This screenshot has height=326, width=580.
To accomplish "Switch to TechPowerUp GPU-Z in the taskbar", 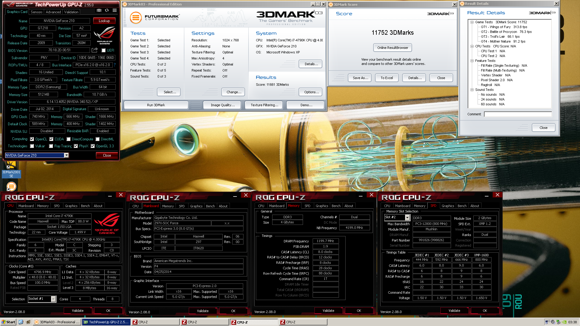I will (106, 322).
